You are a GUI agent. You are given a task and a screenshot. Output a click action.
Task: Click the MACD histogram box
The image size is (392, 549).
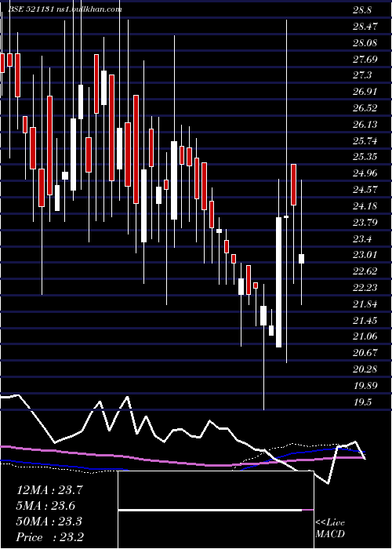tap(216, 510)
